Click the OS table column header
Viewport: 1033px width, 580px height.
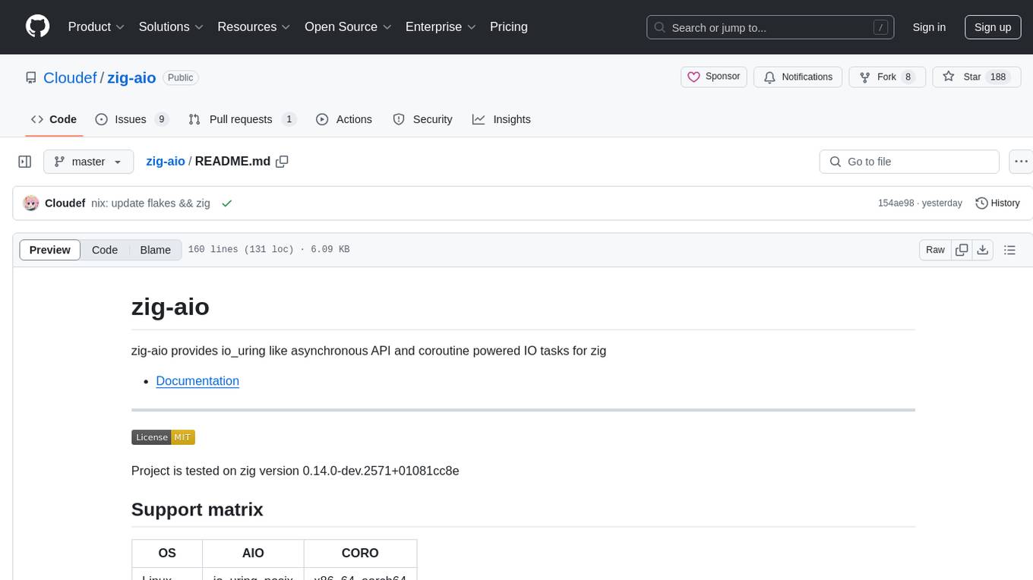[167, 553]
